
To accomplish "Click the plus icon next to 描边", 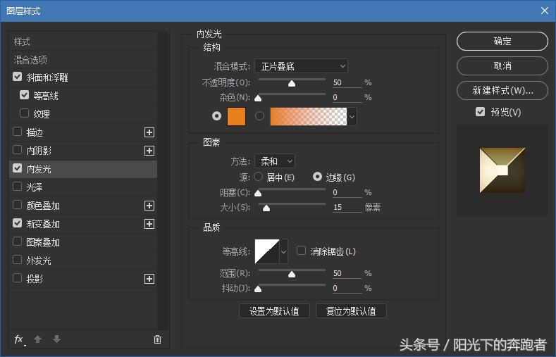I will coord(149,132).
